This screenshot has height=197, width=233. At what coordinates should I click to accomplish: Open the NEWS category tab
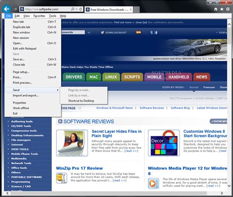[202, 77]
